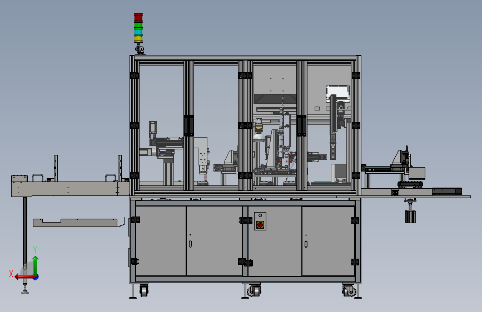Select the top horizontal beam of the aluminum frame

245,58
